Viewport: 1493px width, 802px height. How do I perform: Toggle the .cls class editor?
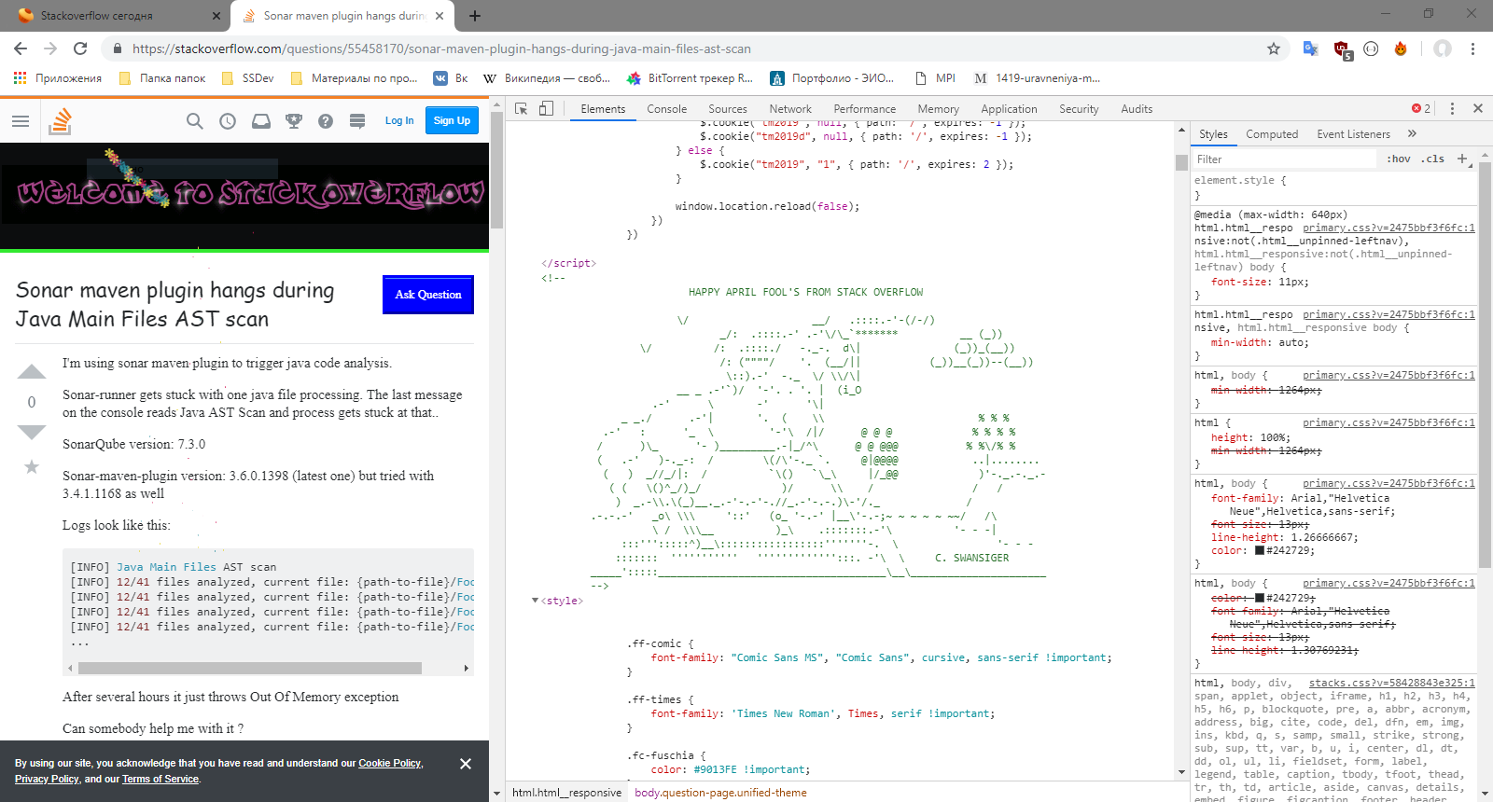click(x=1432, y=159)
